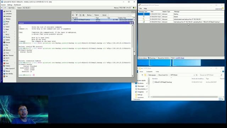Screen dimensions: 227x128
Task: Click the paste icon in File List toolbar
Action: coord(84,15)
